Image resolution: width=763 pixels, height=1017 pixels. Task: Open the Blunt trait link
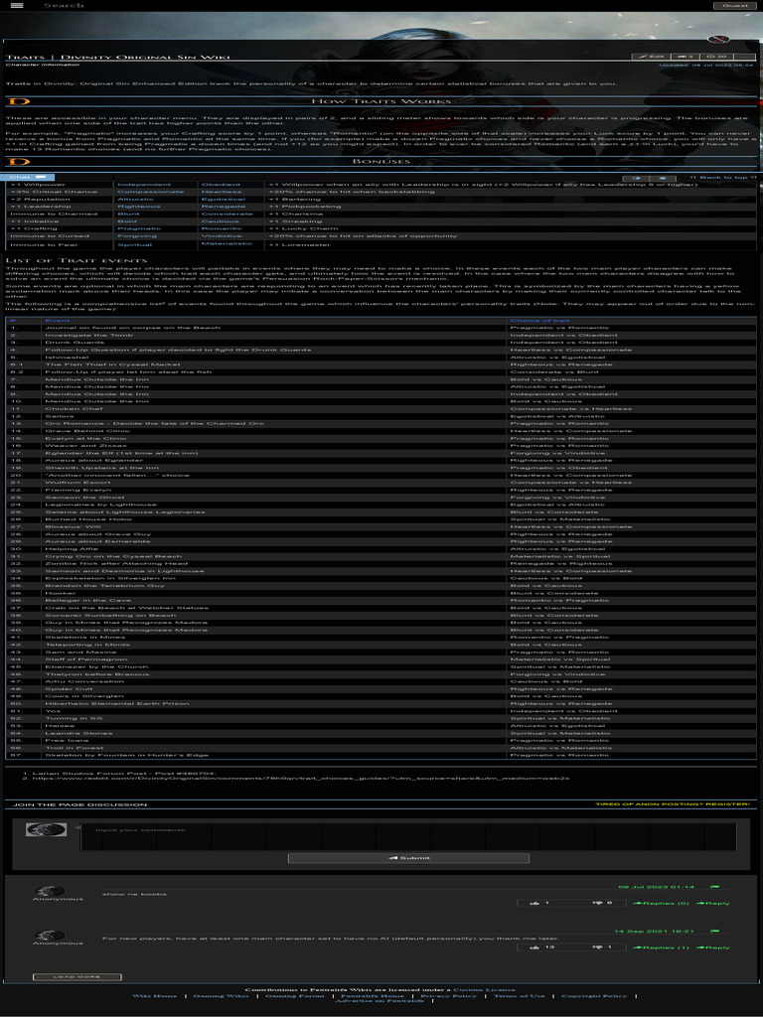tap(128, 215)
